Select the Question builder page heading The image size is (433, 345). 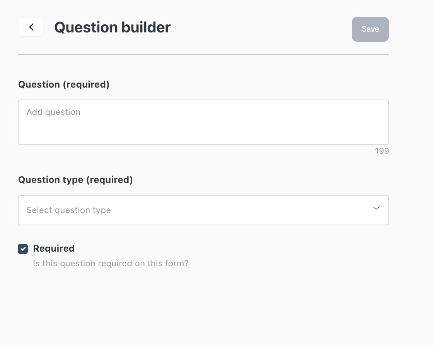click(x=113, y=27)
